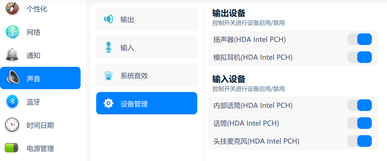Toggle 话筒 (HDA Intel PCH) switch
This screenshot has height=161, width=387.
pos(359,123)
